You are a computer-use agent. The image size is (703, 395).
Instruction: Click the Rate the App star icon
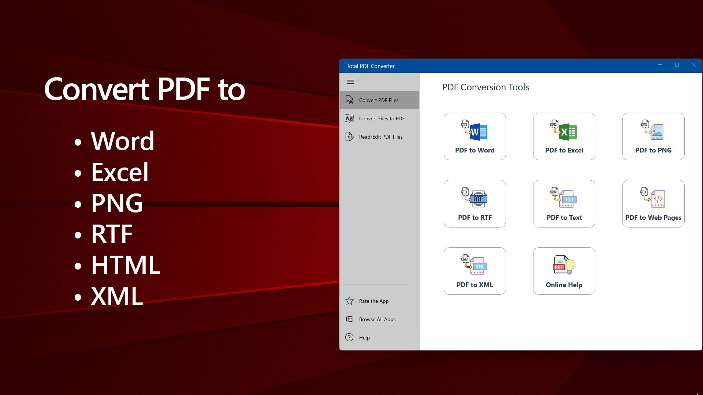[x=349, y=301]
